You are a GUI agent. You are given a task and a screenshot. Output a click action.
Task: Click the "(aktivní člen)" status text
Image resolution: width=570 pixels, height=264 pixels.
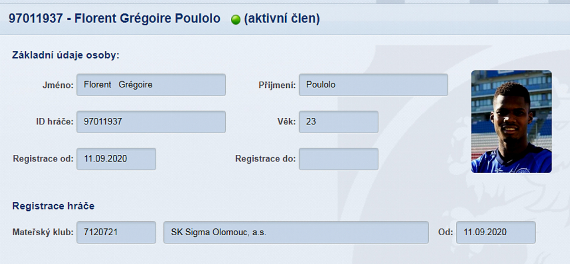[282, 19]
